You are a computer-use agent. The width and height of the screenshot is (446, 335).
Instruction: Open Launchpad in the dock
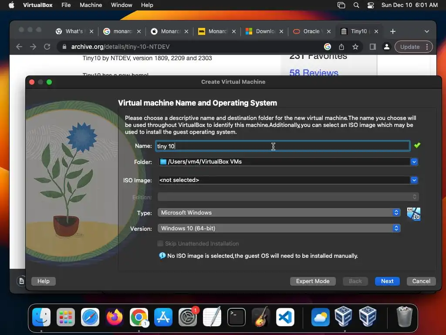click(66, 317)
